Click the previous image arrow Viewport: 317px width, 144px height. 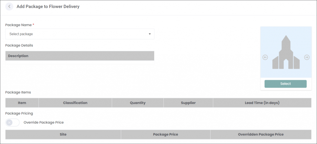point(265,57)
